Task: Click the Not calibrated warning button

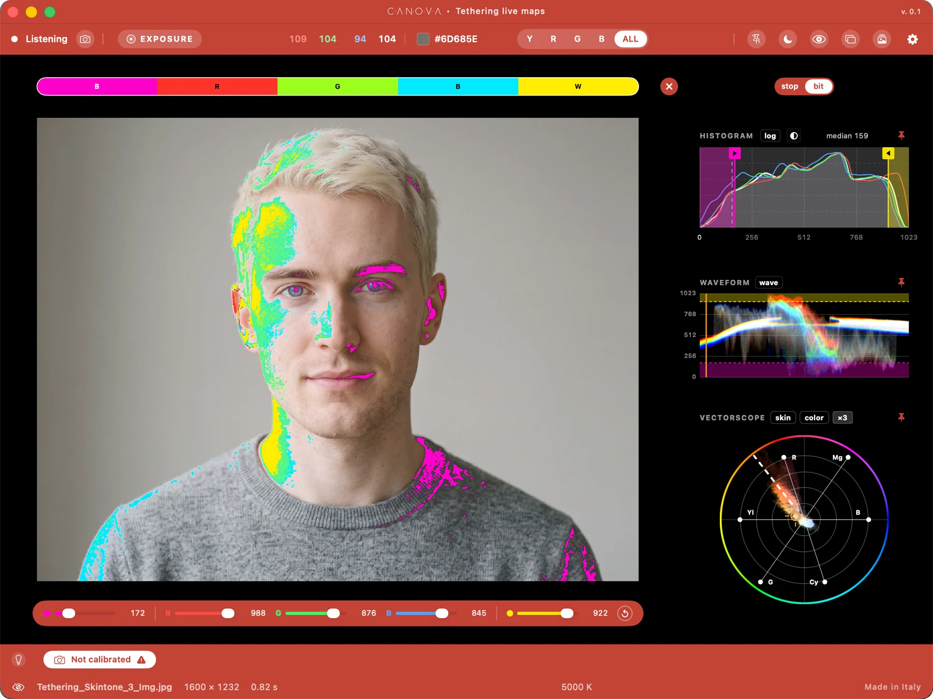Action: (x=100, y=660)
